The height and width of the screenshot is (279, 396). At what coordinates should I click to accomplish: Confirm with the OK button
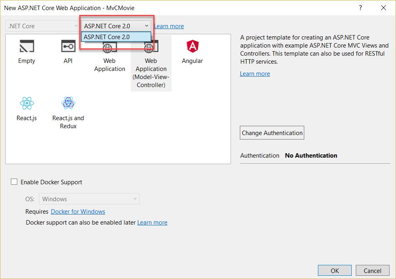335,271
